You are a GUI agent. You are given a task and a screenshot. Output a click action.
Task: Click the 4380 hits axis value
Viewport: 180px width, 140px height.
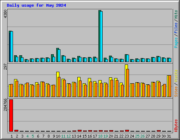click(x=6, y=14)
